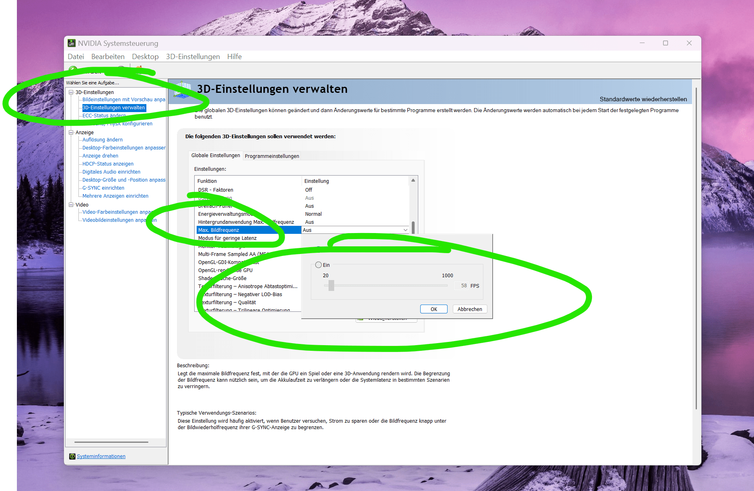
Task: Click the Einstellung column header
Action: tap(355, 181)
